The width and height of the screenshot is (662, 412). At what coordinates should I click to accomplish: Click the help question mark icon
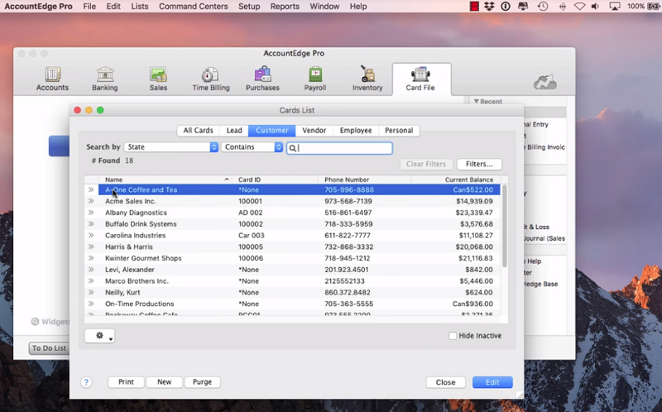(x=86, y=382)
